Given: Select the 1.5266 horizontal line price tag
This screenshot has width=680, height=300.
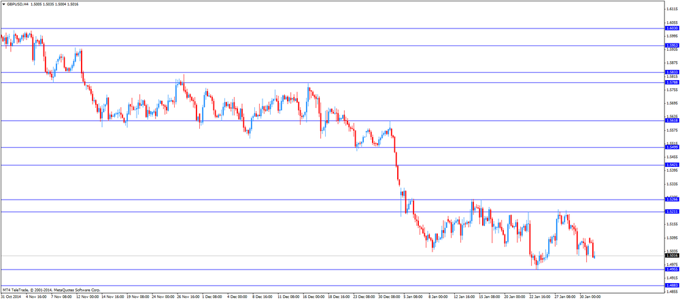Looking at the screenshot, I should click(672, 200).
